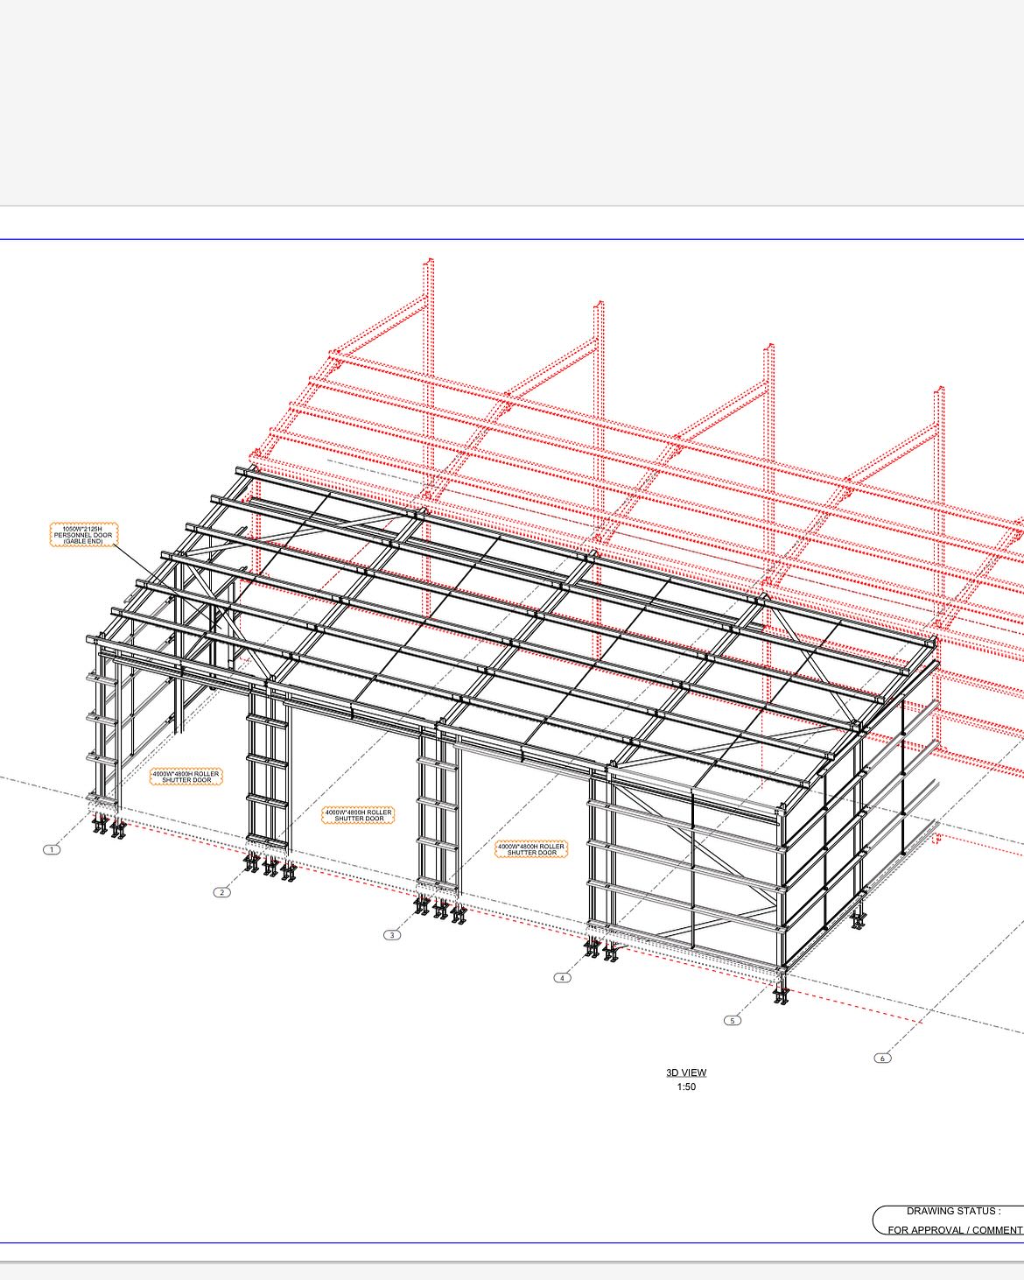Image resolution: width=1024 pixels, height=1280 pixels.
Task: Select grid bubble number 3
Action: tap(391, 933)
